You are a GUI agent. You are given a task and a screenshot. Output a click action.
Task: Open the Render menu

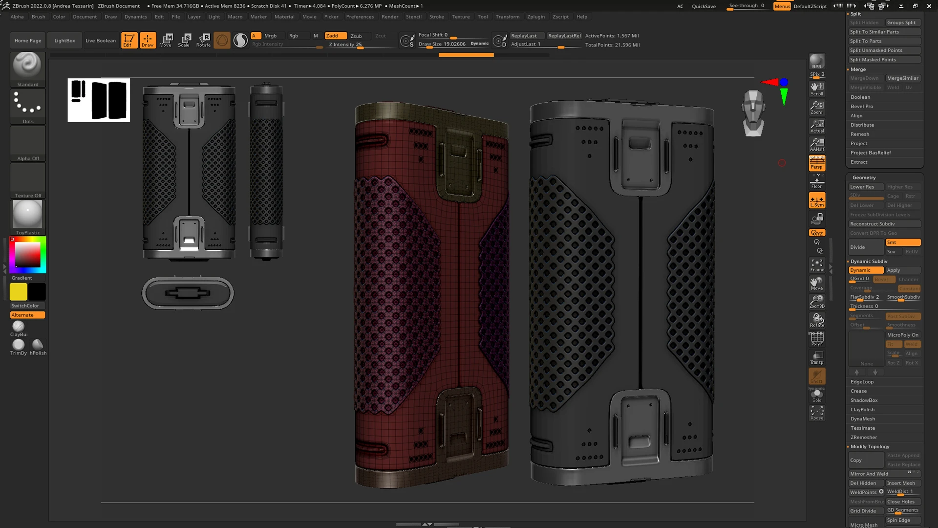(390, 17)
